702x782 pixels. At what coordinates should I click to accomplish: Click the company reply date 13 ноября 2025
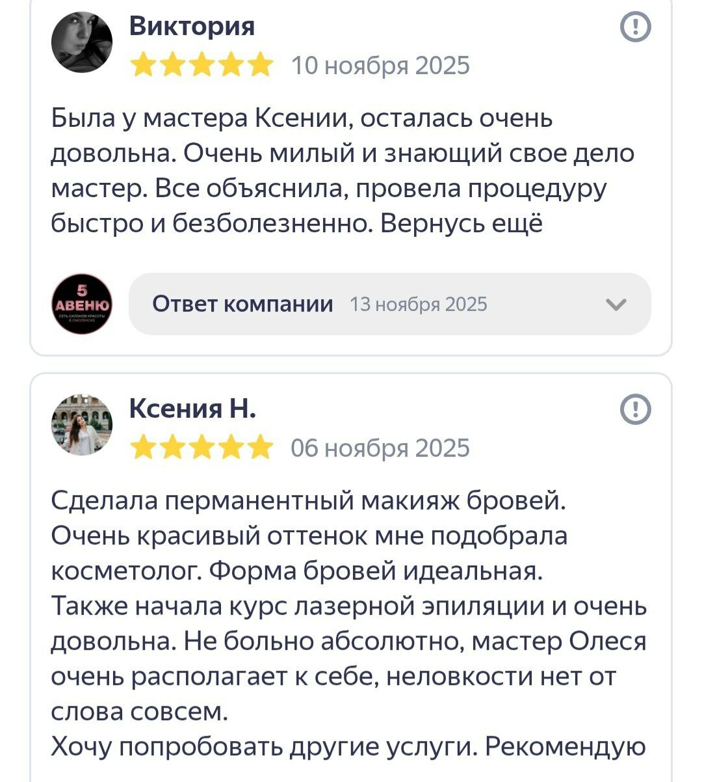pyautogui.click(x=418, y=304)
